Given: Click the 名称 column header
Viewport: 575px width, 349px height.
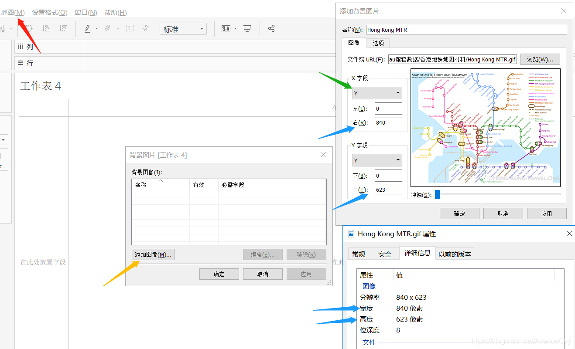Looking at the screenshot, I should point(161,185).
